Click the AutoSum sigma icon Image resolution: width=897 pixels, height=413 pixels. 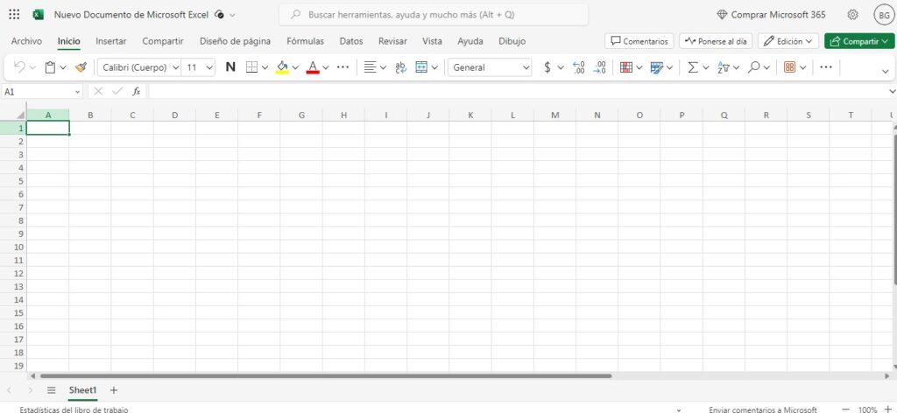click(x=693, y=67)
